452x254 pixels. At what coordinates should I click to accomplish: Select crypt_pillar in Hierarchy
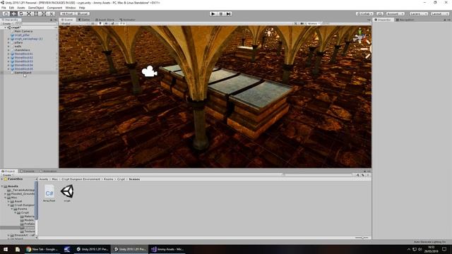click(x=22, y=35)
